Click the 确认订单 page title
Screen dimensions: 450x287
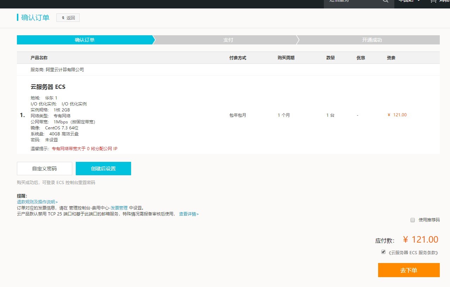pos(35,18)
